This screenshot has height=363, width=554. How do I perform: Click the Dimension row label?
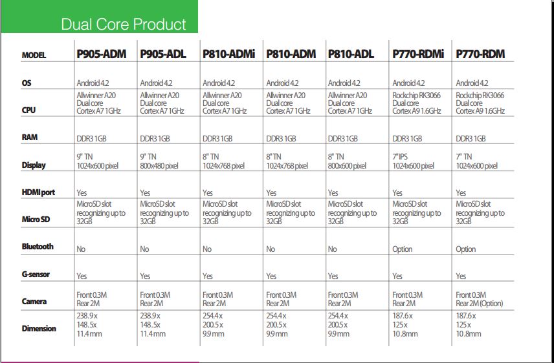coord(39,328)
